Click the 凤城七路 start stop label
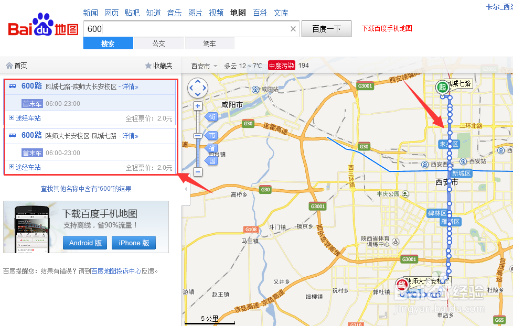The width and height of the screenshot is (513, 326). coord(460,84)
